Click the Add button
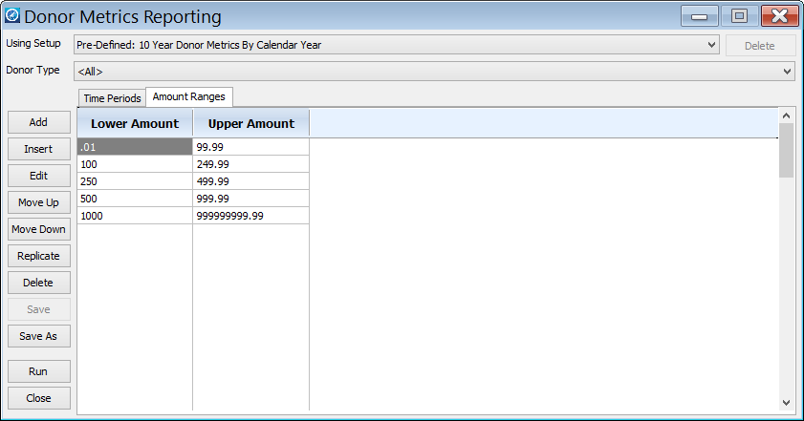 click(x=39, y=122)
